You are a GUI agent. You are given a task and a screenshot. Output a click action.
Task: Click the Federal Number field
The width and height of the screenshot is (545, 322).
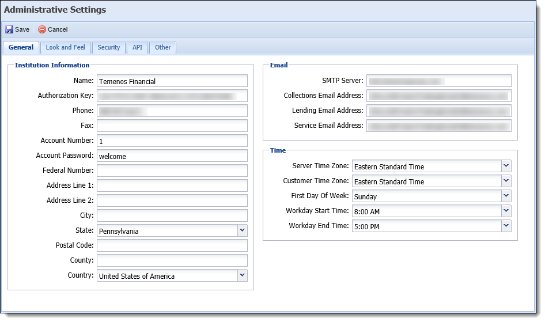point(172,171)
